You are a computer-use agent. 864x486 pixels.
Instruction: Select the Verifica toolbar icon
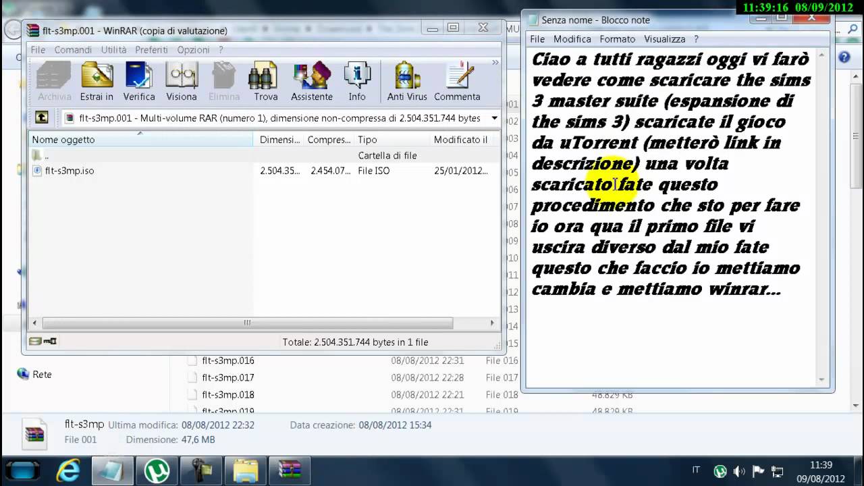click(139, 81)
